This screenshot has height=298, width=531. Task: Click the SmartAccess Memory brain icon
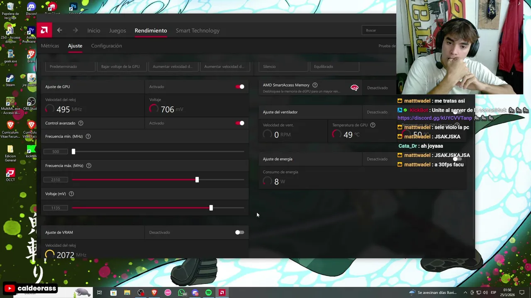pos(354,88)
